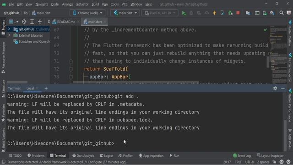Open the Structure side panel
The height and width of the screenshot is (165, 293).
click(3, 88)
